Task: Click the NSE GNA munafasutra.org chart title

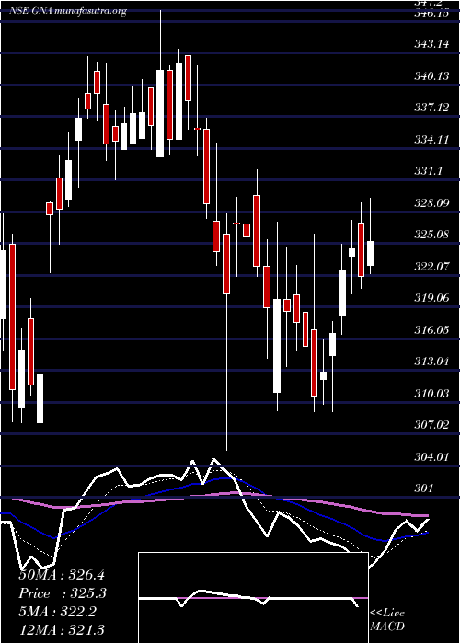Action: [x=68, y=11]
